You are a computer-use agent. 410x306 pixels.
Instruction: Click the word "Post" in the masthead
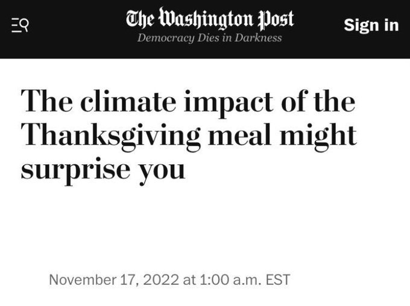[x=276, y=19]
